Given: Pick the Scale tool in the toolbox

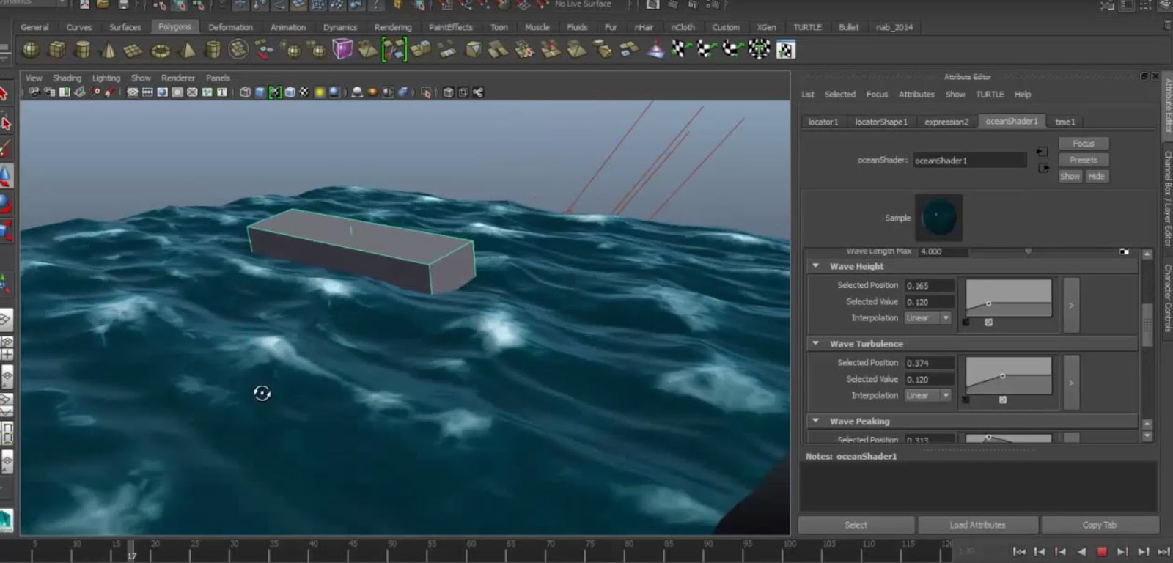Looking at the screenshot, I should pos(6,231).
